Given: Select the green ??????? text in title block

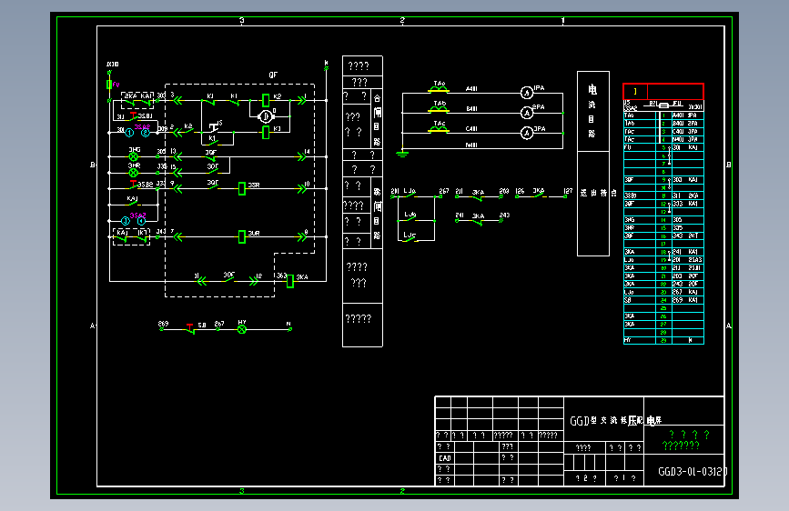Looking at the screenshot, I should (681, 446).
